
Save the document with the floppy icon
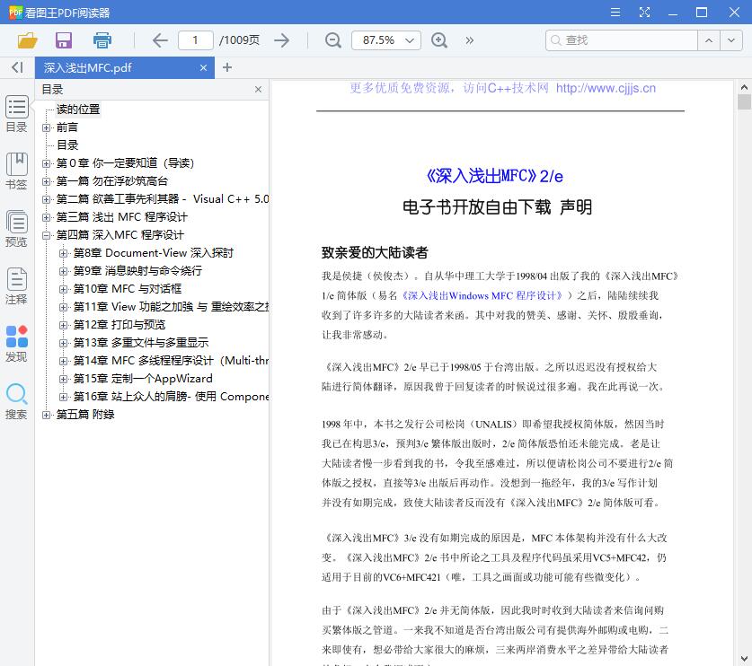[64, 40]
